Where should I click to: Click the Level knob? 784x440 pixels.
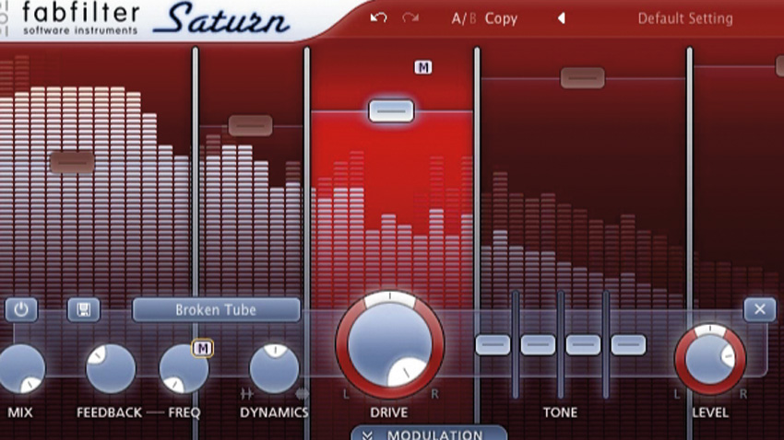[x=710, y=359]
